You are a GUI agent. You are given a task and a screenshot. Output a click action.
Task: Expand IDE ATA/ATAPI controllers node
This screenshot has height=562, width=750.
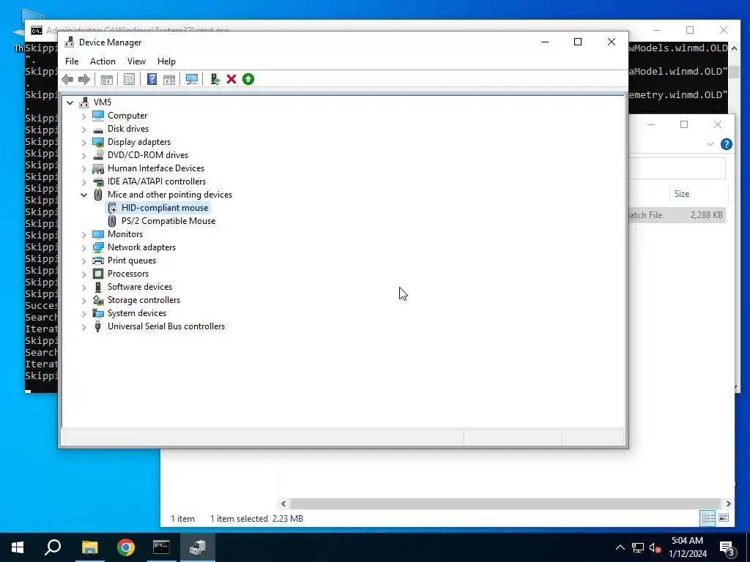click(83, 181)
